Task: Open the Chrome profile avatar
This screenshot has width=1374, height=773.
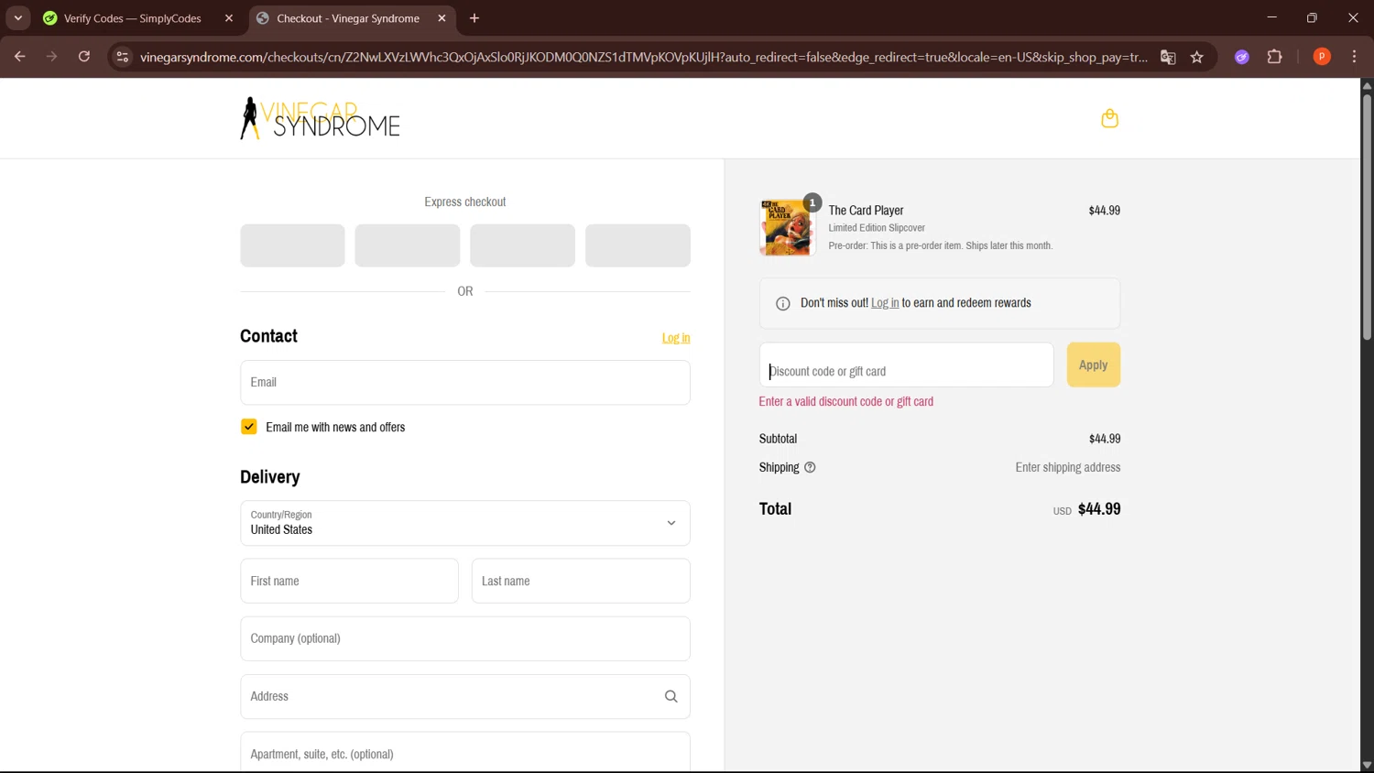Action: click(x=1322, y=57)
